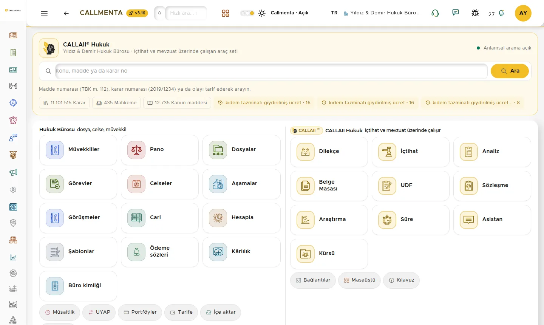This screenshot has width=544, height=325.
Task: Go back with the left arrow
Action: point(66,13)
